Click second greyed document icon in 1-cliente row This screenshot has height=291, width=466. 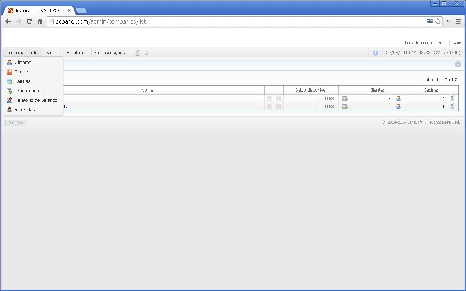(279, 107)
